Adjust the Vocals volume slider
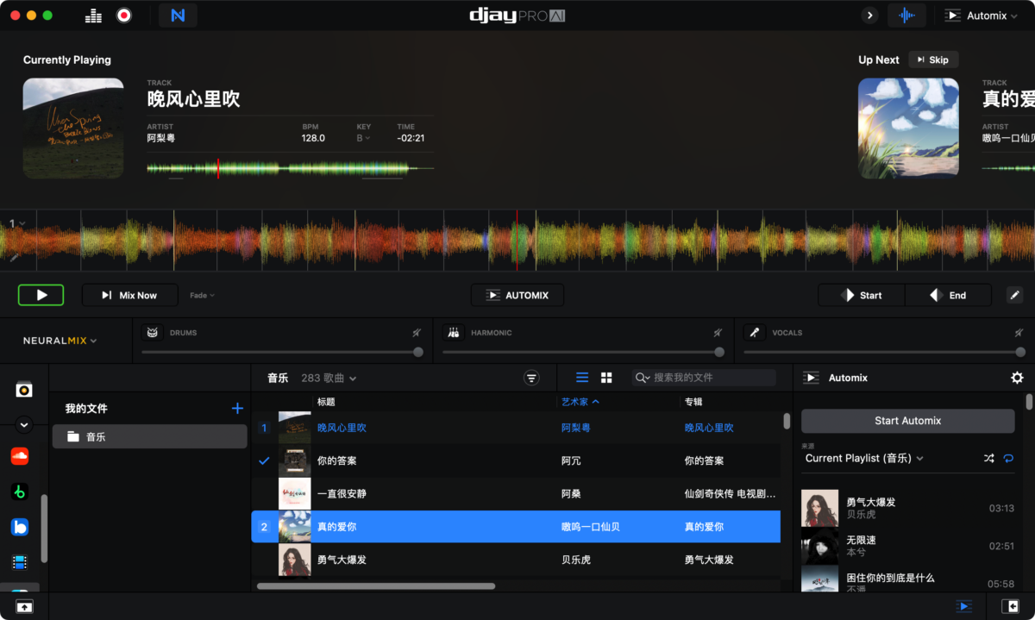The height and width of the screenshot is (620, 1035). point(884,352)
